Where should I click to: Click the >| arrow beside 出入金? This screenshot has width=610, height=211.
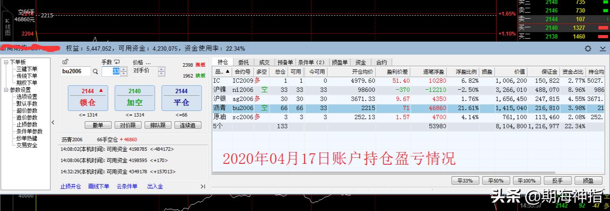coord(202,187)
